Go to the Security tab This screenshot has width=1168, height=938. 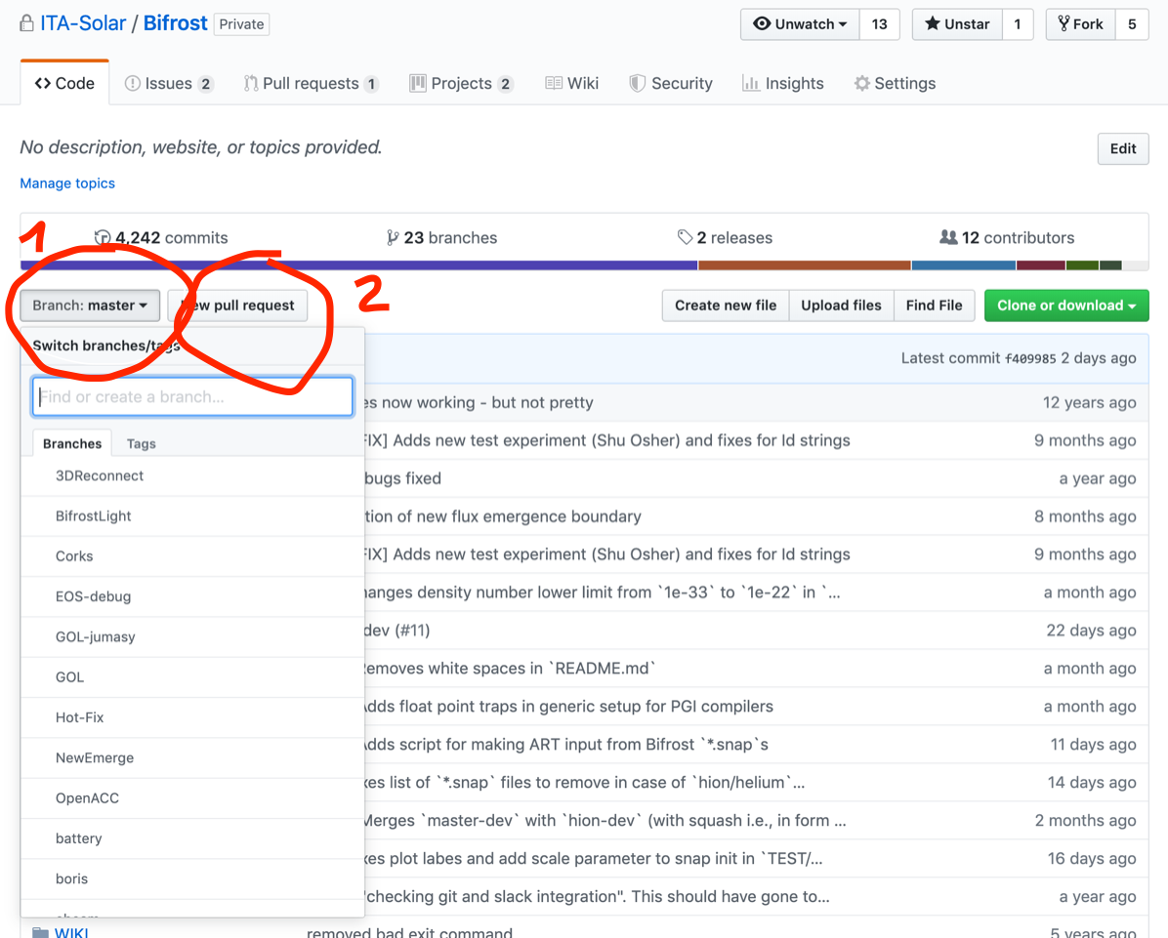click(670, 83)
